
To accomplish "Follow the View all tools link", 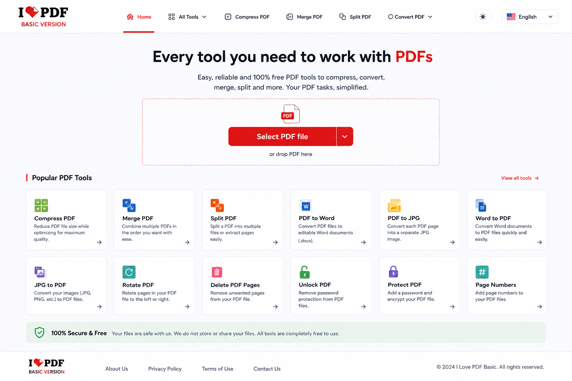I will click(520, 178).
